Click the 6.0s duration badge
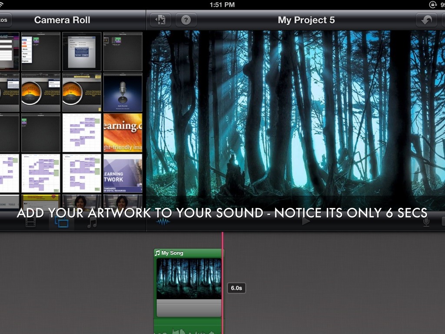Viewport: 445px width, 334px height. [x=236, y=288]
